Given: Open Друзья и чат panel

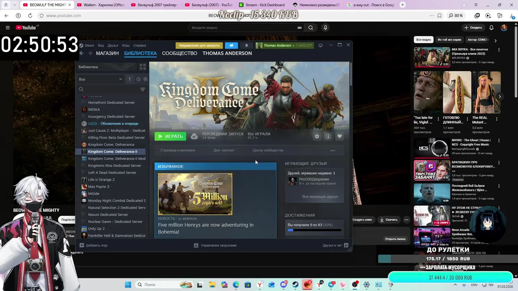Looking at the screenshot, I should point(335,245).
